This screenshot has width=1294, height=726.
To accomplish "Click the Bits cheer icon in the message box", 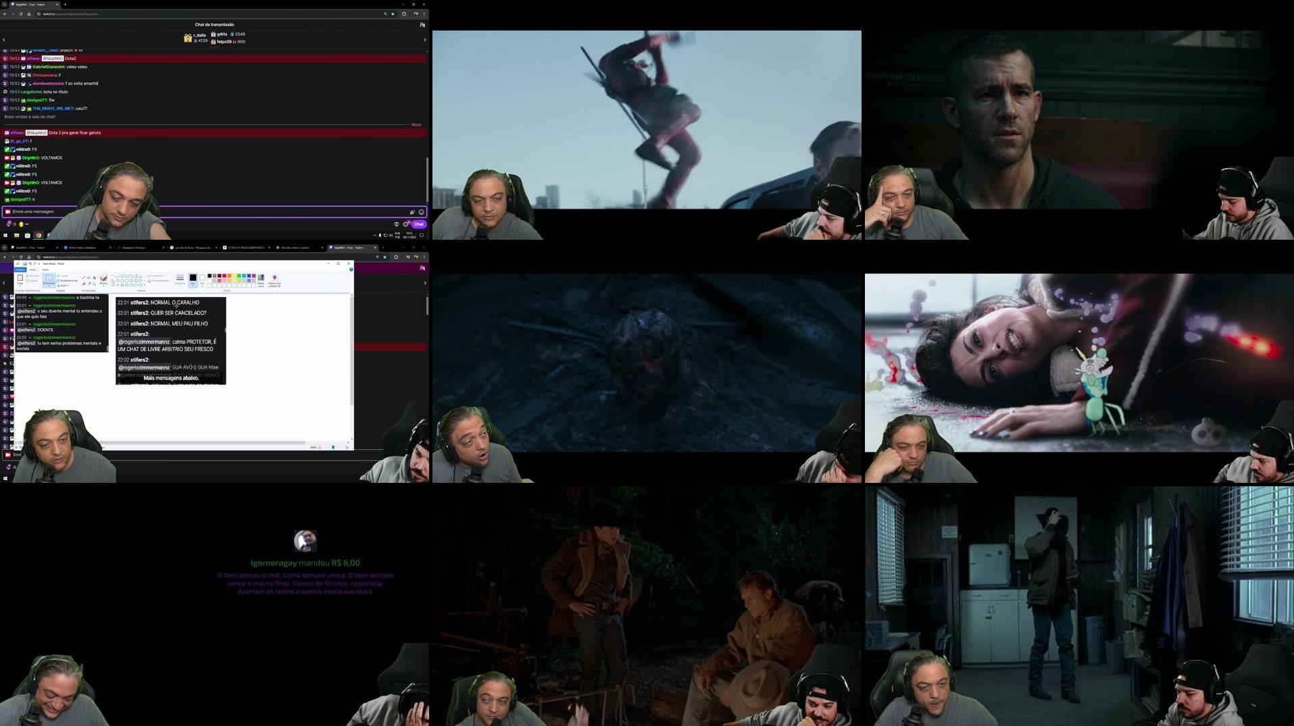I will [412, 212].
